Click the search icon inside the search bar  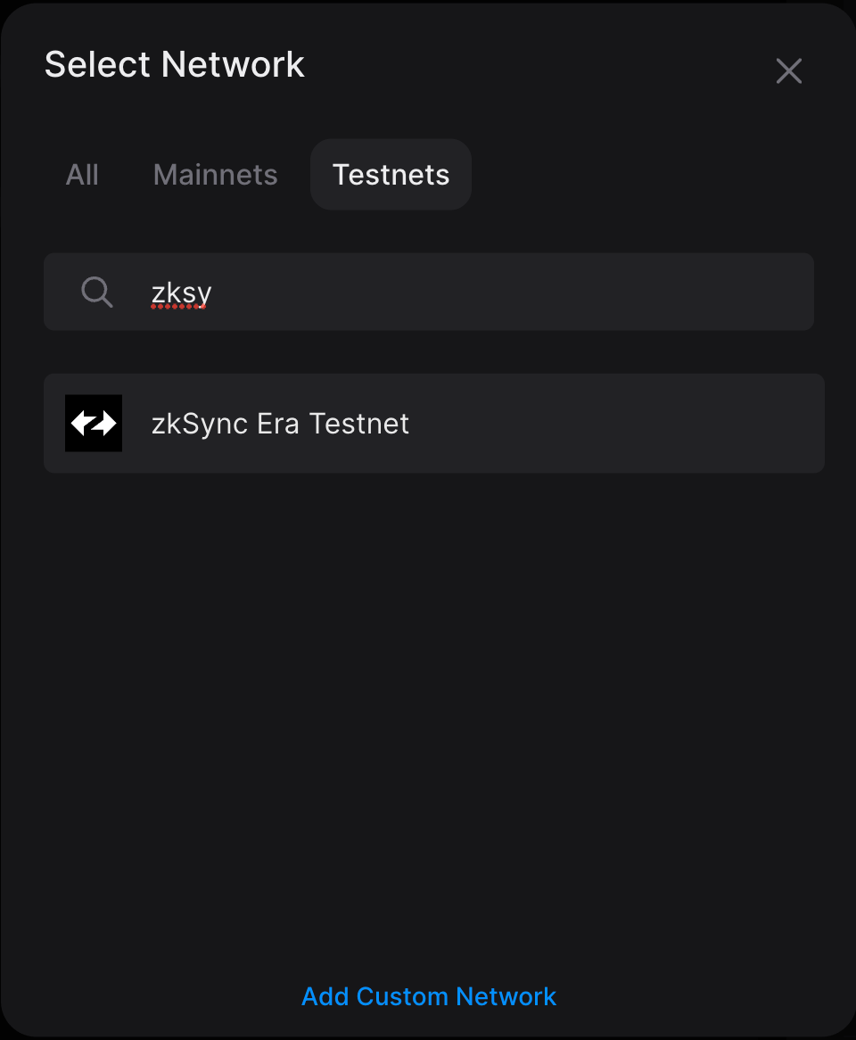[97, 292]
